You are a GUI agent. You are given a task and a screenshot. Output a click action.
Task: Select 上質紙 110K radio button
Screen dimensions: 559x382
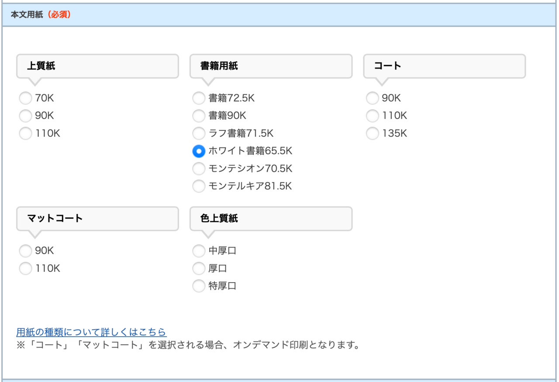tap(25, 133)
